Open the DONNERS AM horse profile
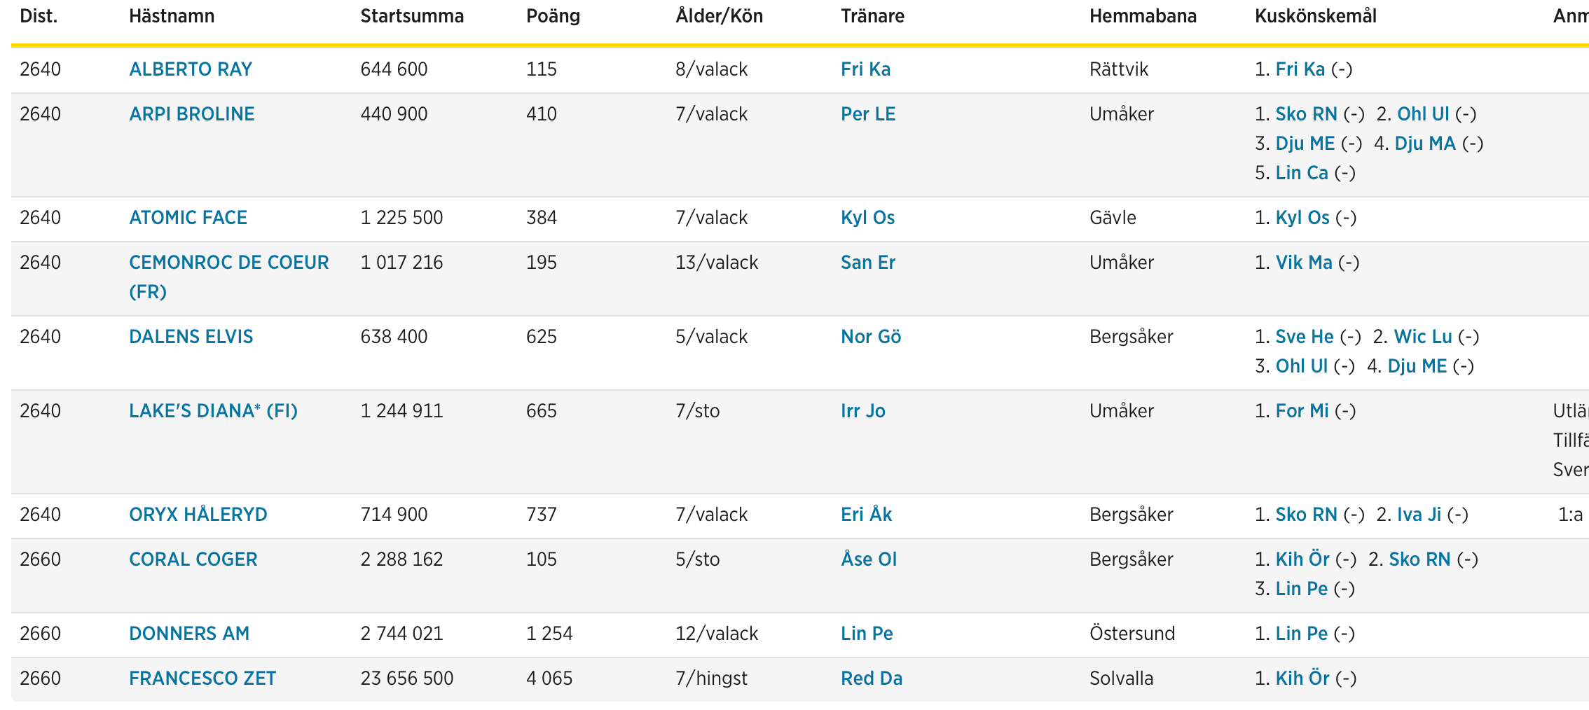Viewport: 1589px width, 710px height. coord(189,634)
